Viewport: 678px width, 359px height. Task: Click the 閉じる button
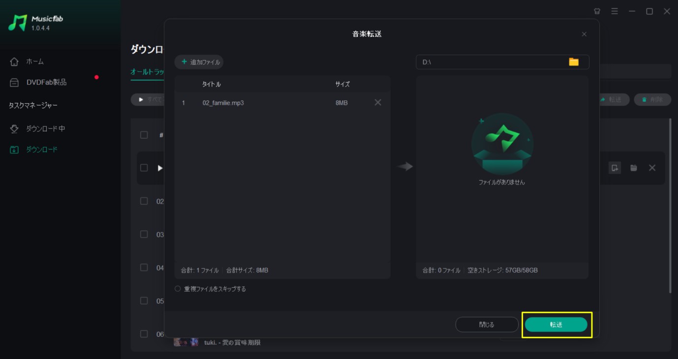(487, 325)
